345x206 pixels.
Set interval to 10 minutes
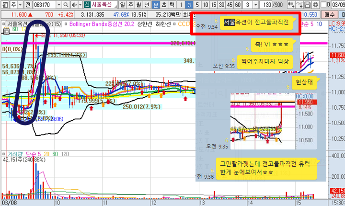(205, 4)
